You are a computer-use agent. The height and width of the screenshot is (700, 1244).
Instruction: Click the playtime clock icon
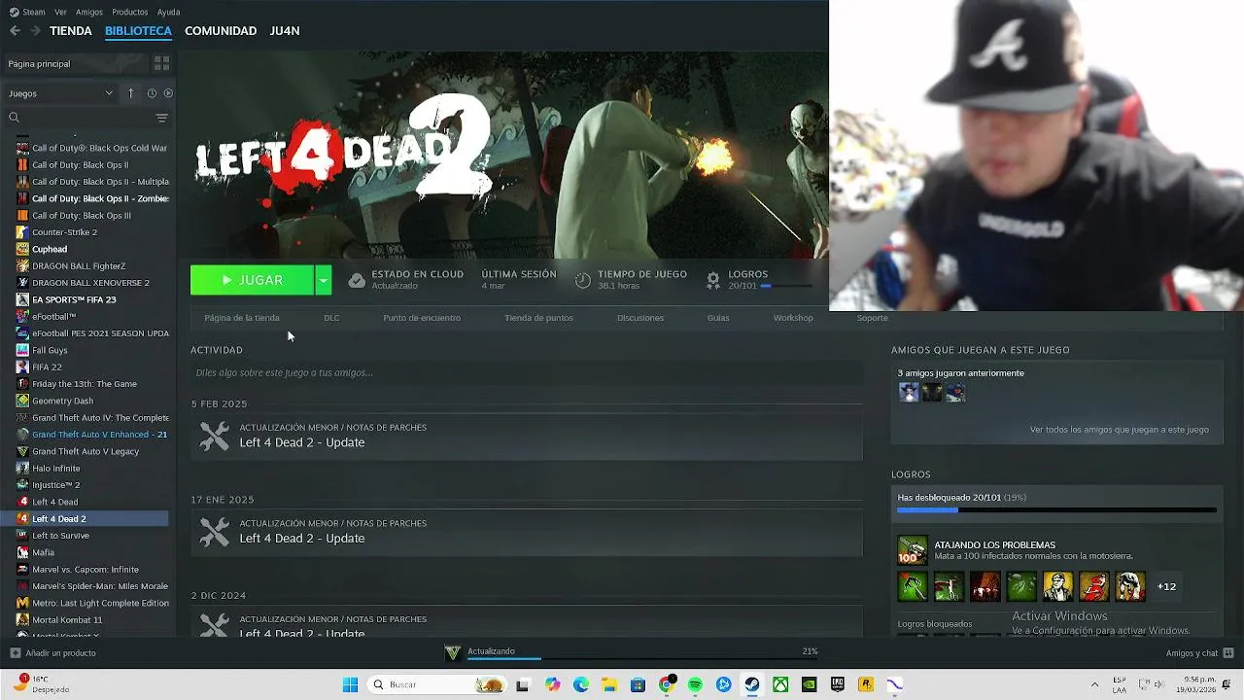click(583, 280)
